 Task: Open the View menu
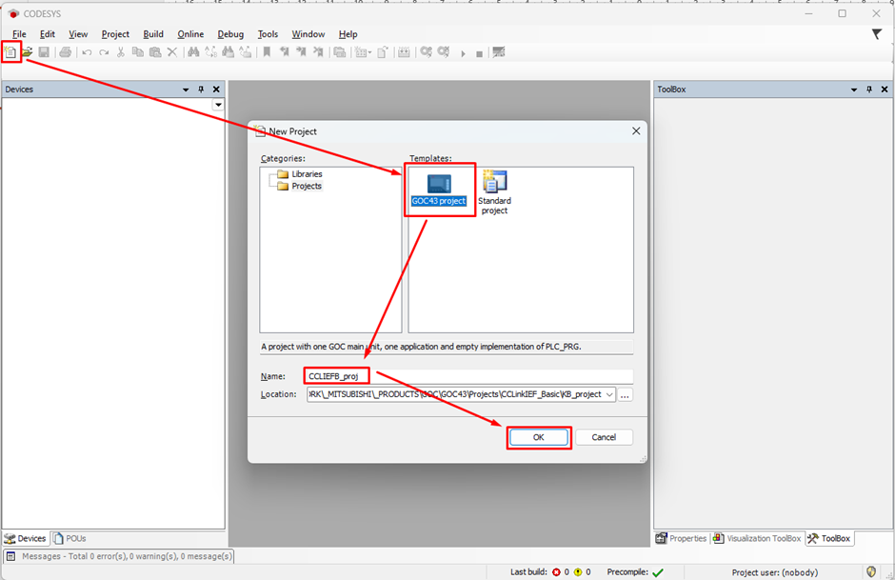[x=78, y=34]
